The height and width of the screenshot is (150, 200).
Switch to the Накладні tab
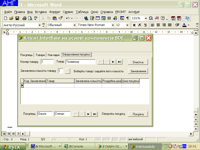[x=53, y=55]
